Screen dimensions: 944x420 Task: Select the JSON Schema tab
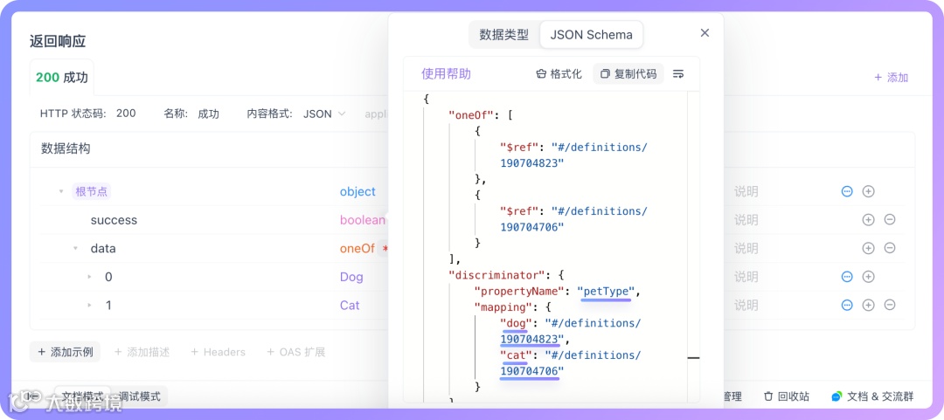[x=591, y=35]
